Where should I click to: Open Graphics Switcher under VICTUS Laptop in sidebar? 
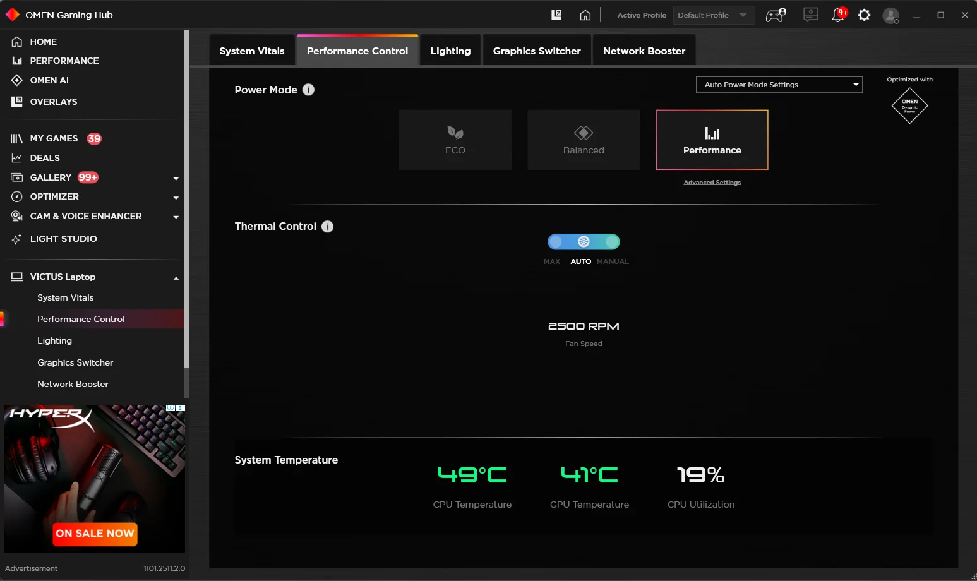pyautogui.click(x=75, y=362)
